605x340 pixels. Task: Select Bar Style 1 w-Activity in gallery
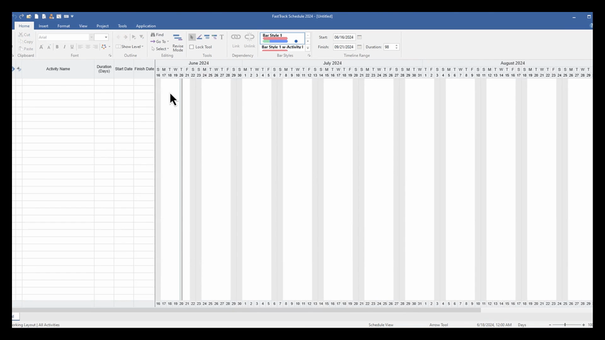[x=282, y=48]
